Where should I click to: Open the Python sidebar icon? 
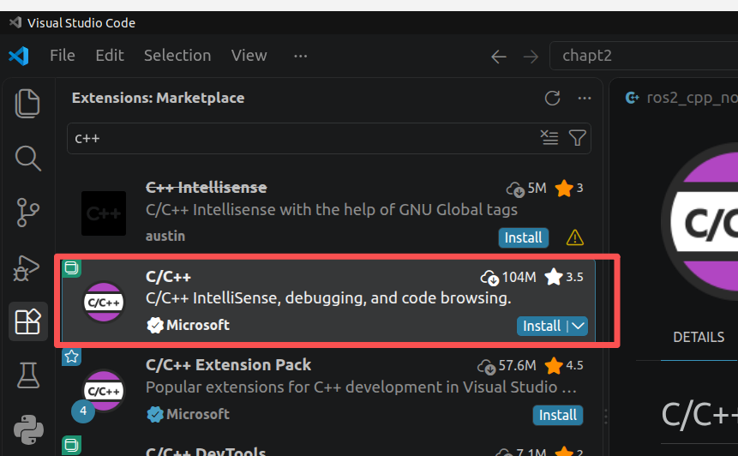click(x=28, y=429)
